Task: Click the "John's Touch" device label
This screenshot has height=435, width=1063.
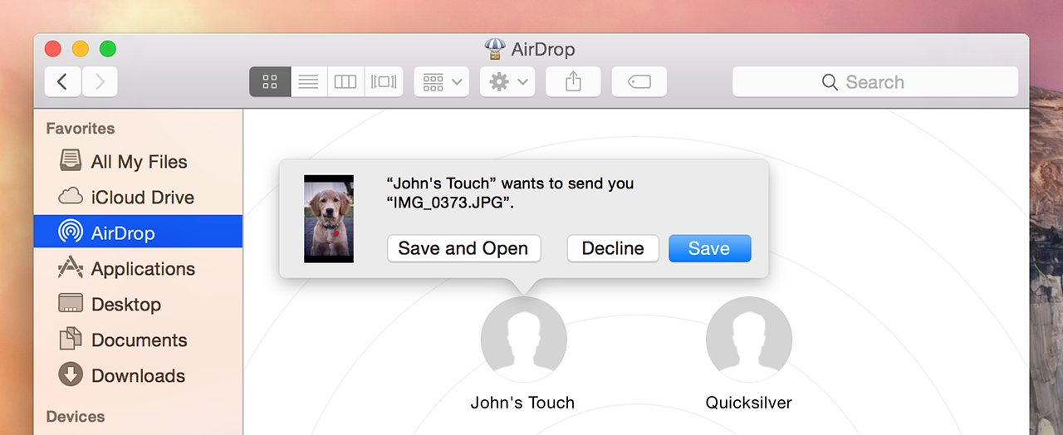Action: pos(522,403)
